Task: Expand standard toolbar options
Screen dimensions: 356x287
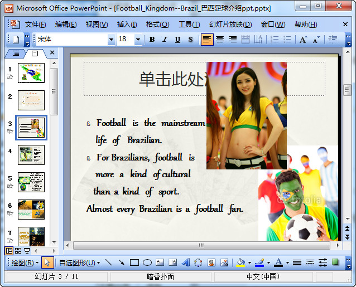Action: pyautogui.click(x=27, y=40)
